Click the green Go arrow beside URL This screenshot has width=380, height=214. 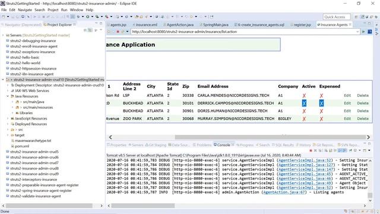pyautogui.click(x=363, y=32)
